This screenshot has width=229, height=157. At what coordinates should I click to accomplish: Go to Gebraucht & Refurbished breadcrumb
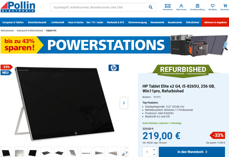(x=30, y=30)
